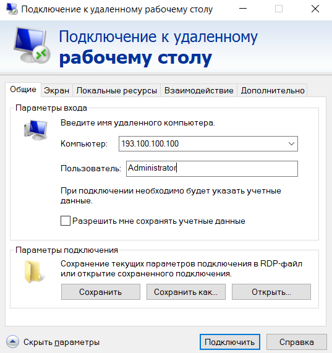Switch to the Общие tab
This screenshot has width=332, height=353.
pos(23,90)
